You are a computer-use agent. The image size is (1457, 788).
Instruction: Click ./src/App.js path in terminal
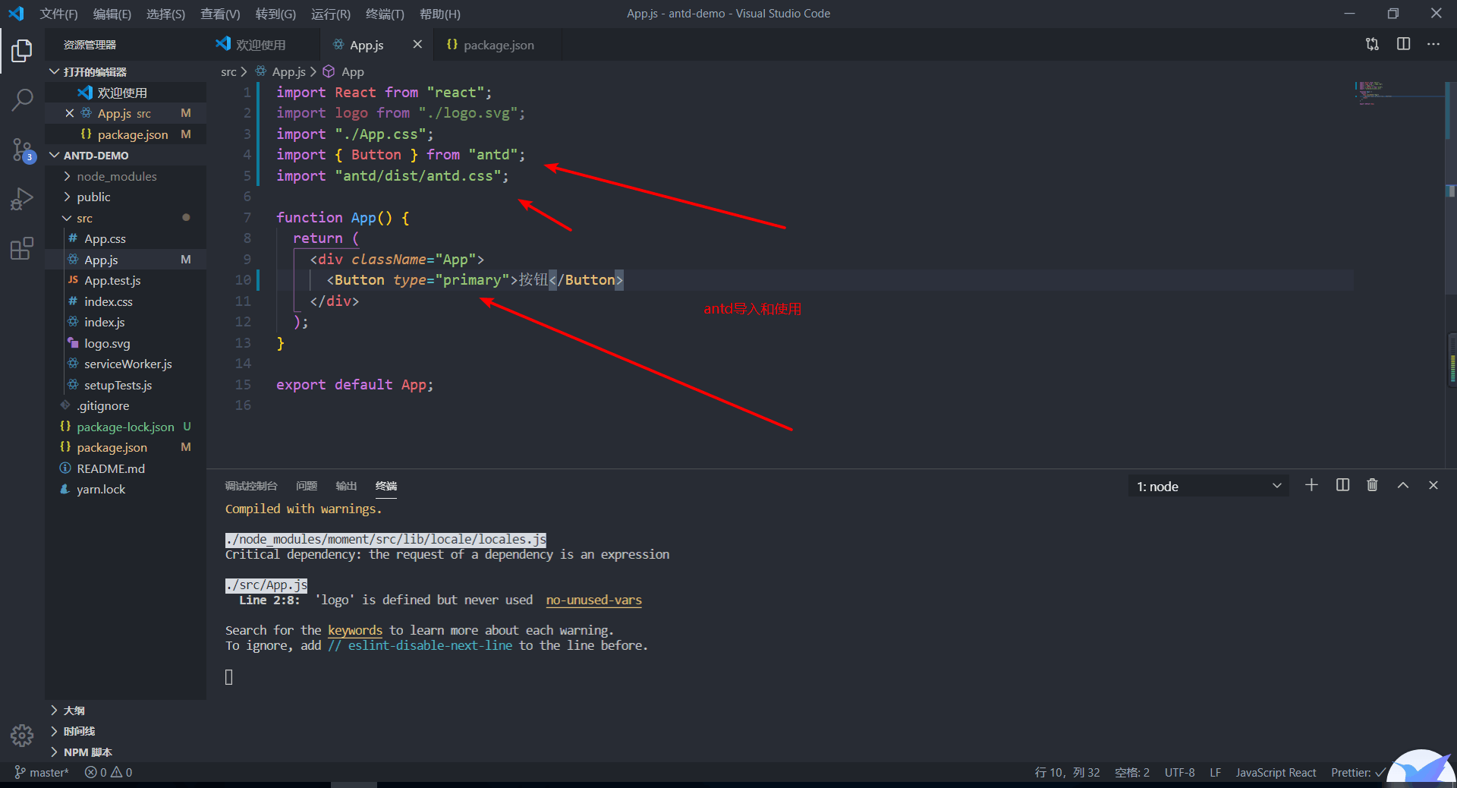(x=266, y=585)
